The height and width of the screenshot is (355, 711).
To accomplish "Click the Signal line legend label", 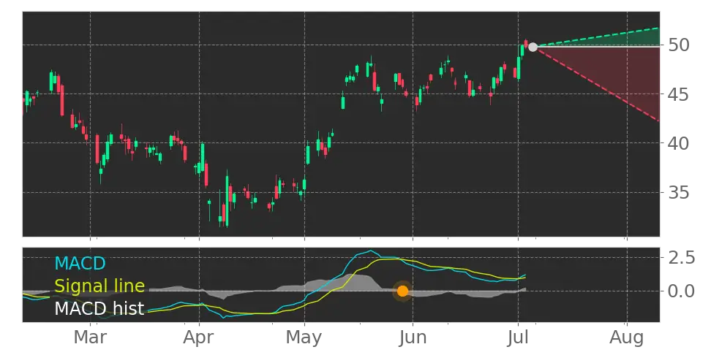I will coord(99,286).
